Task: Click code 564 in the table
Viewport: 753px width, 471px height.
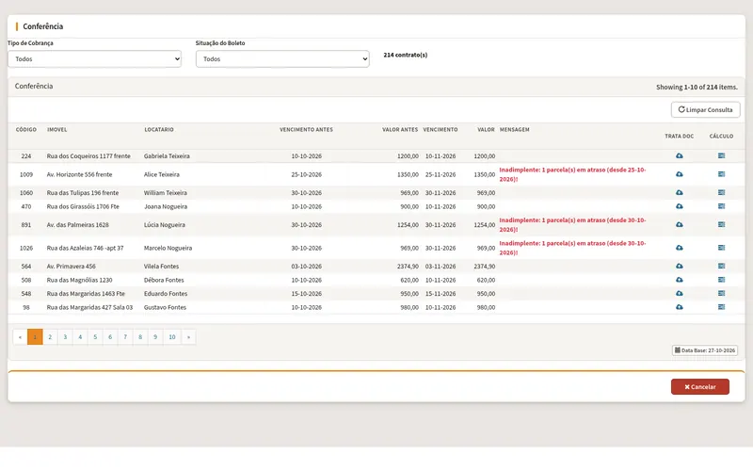Action: tap(26, 267)
